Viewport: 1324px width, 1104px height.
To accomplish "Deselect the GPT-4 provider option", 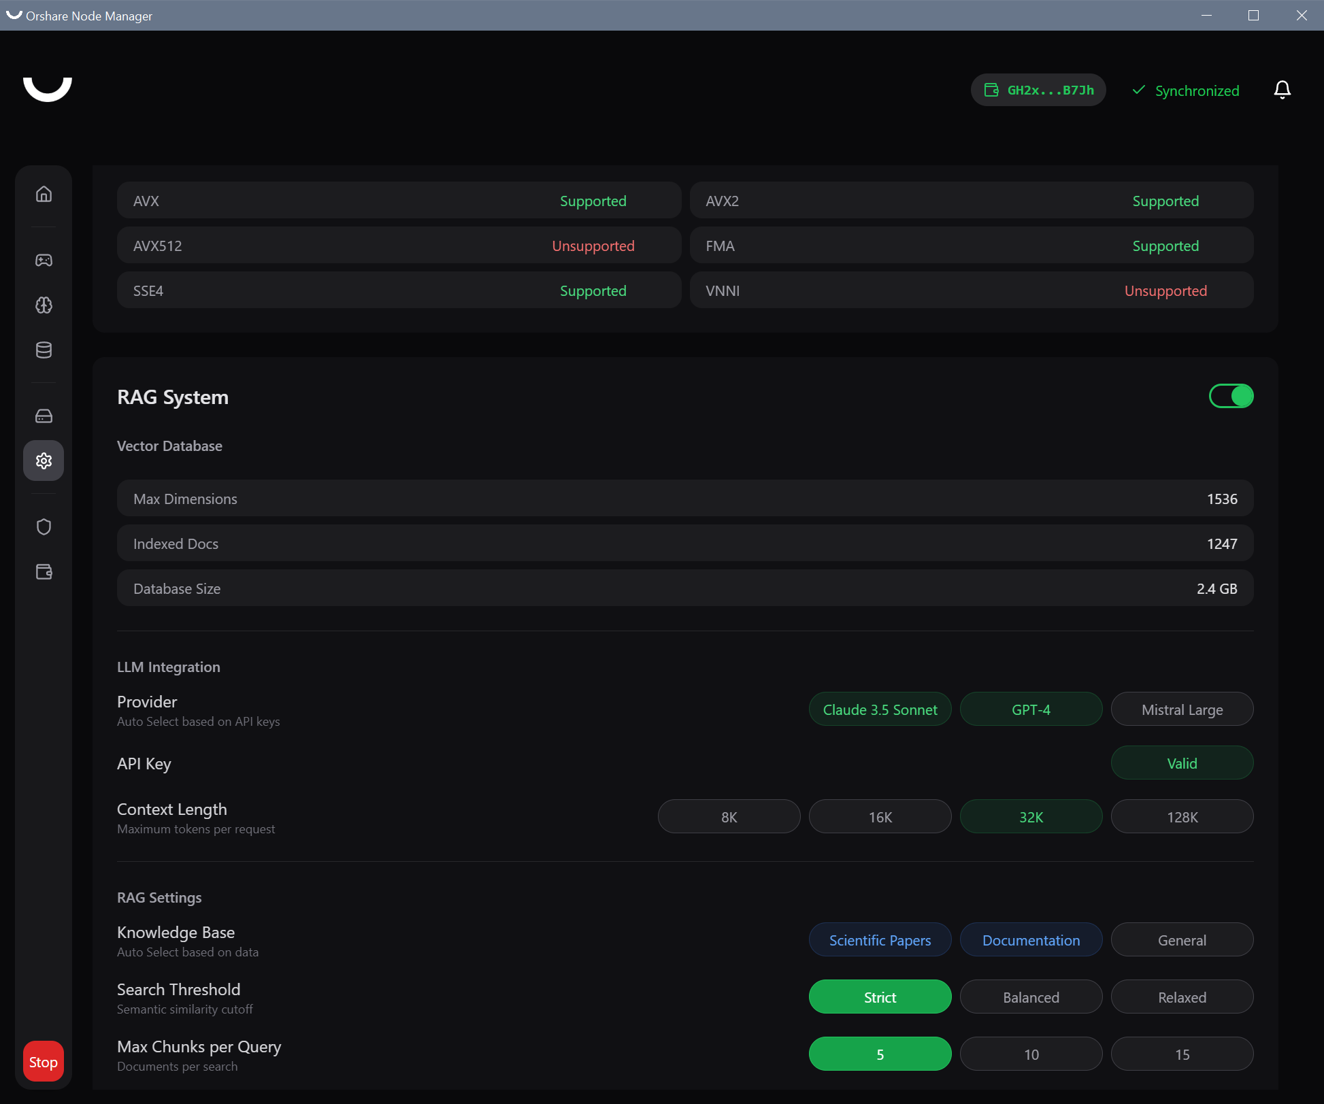I will click(1031, 709).
